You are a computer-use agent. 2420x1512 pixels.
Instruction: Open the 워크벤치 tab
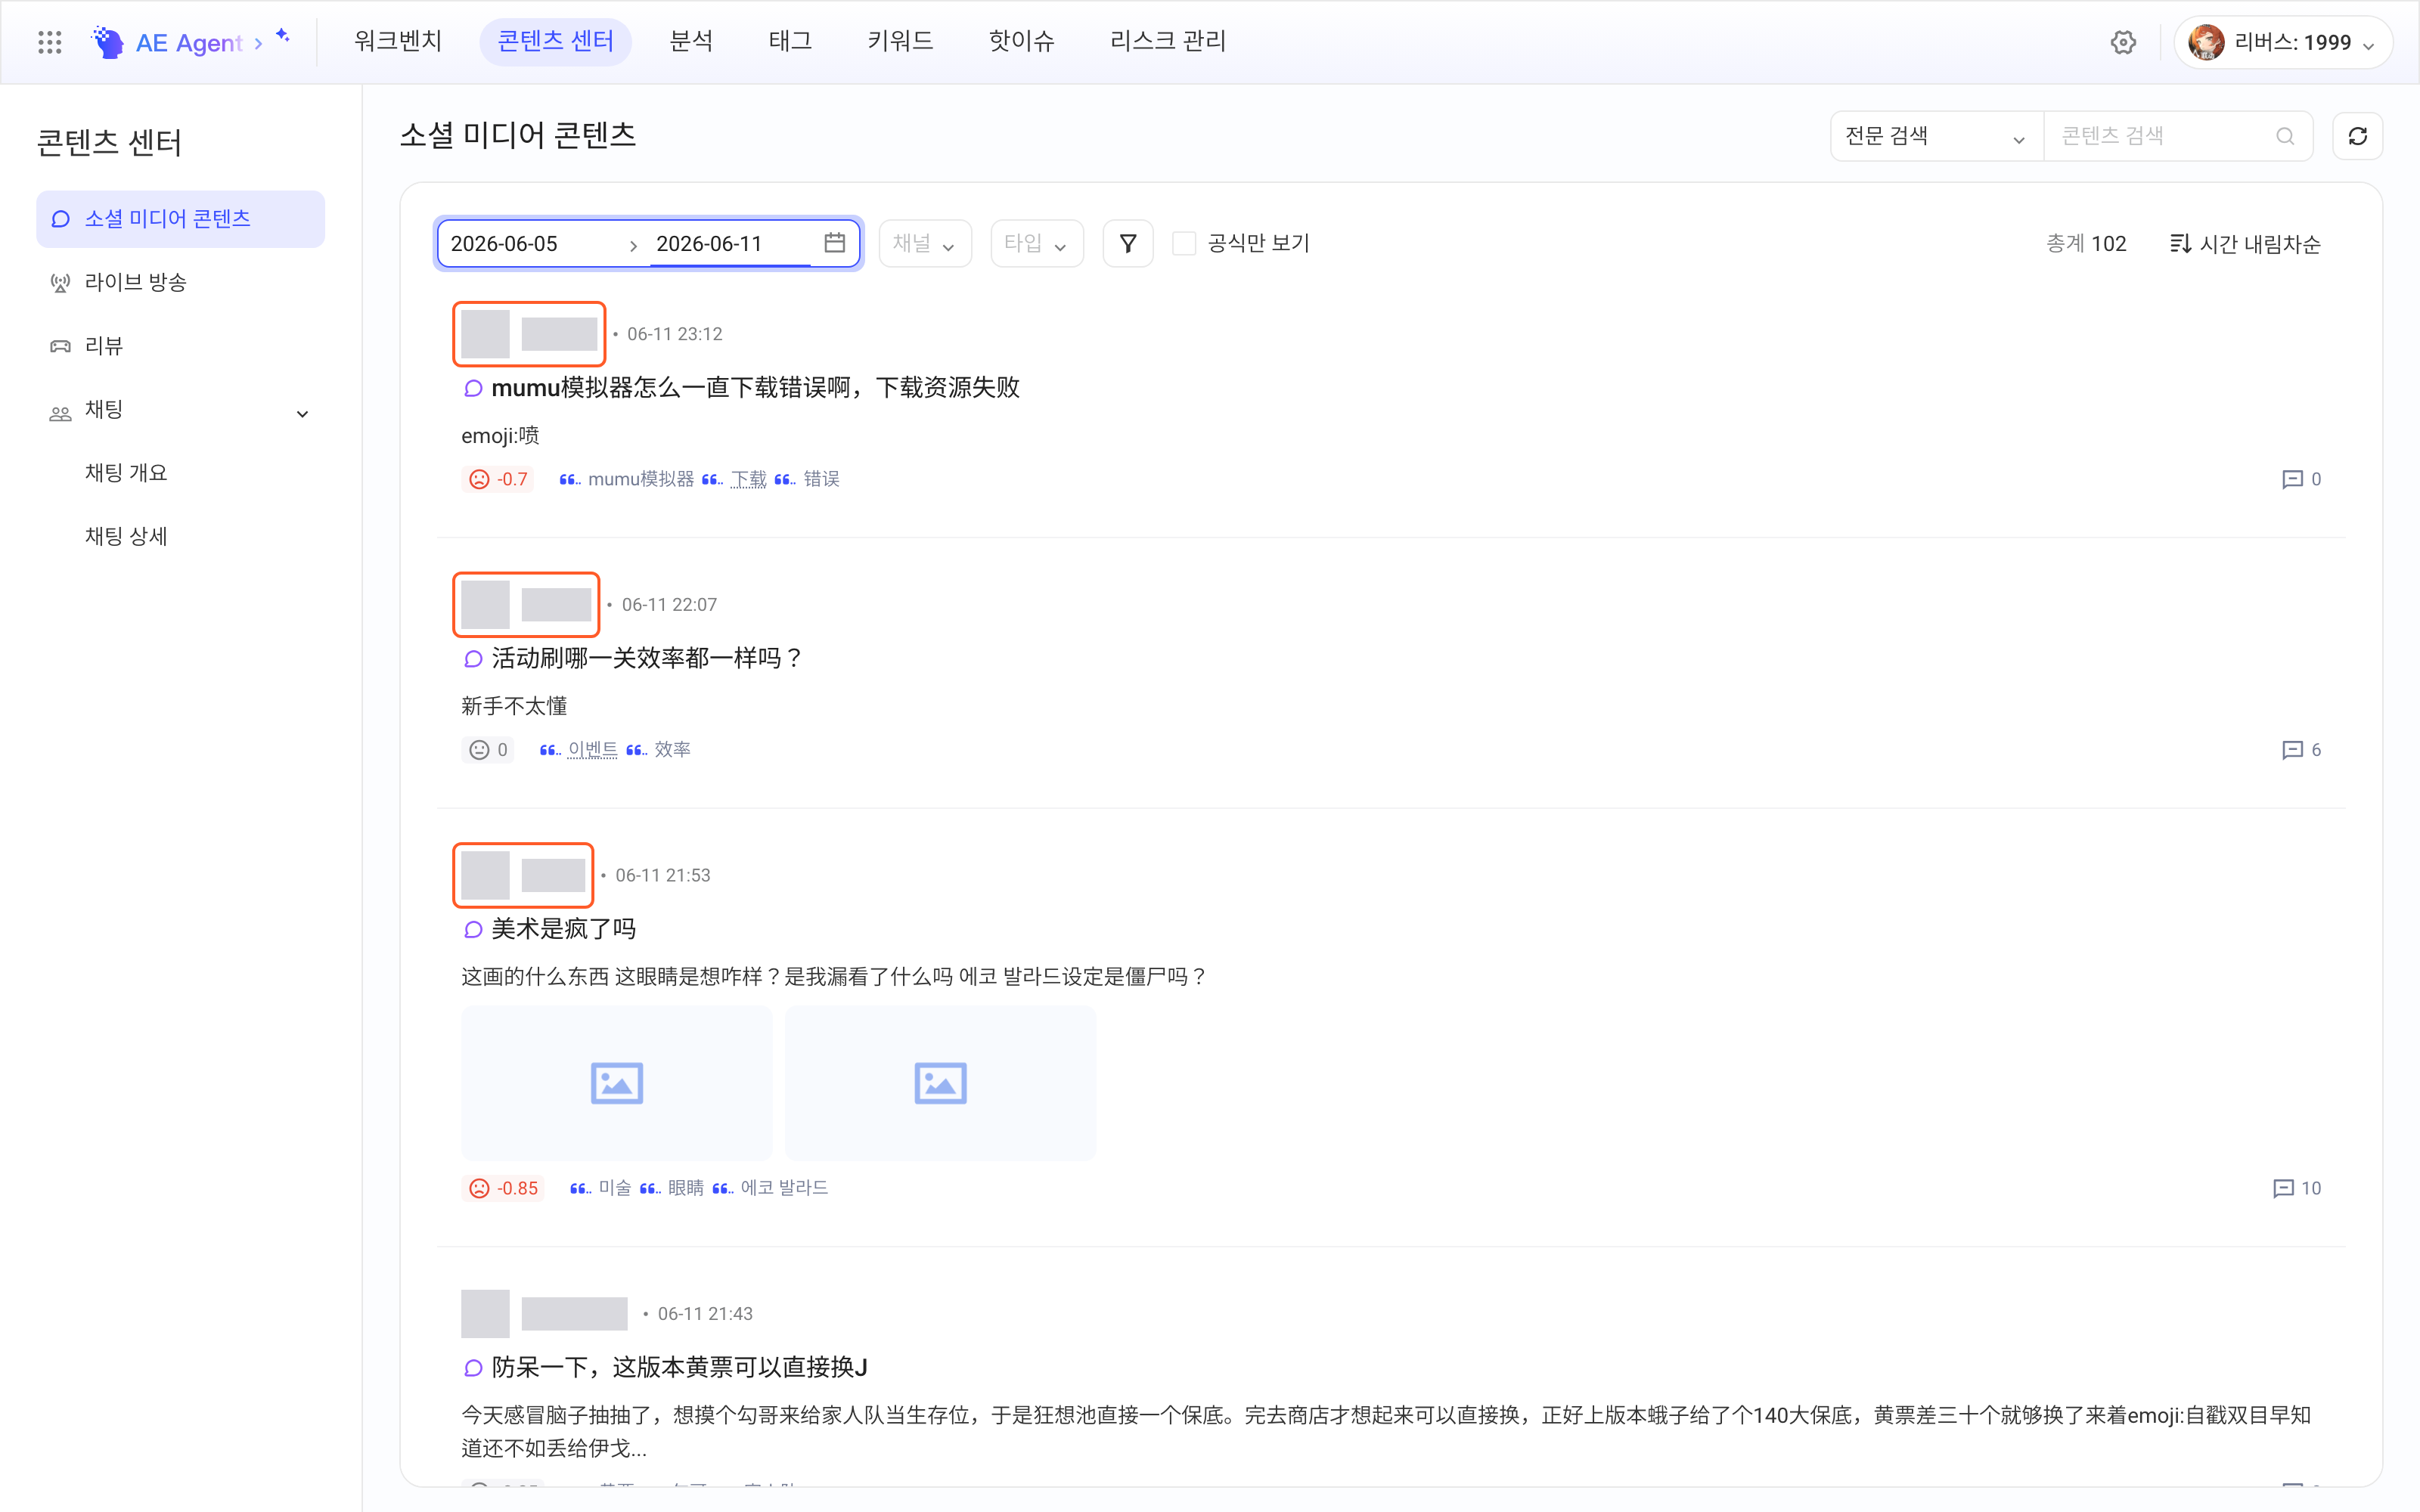(398, 41)
